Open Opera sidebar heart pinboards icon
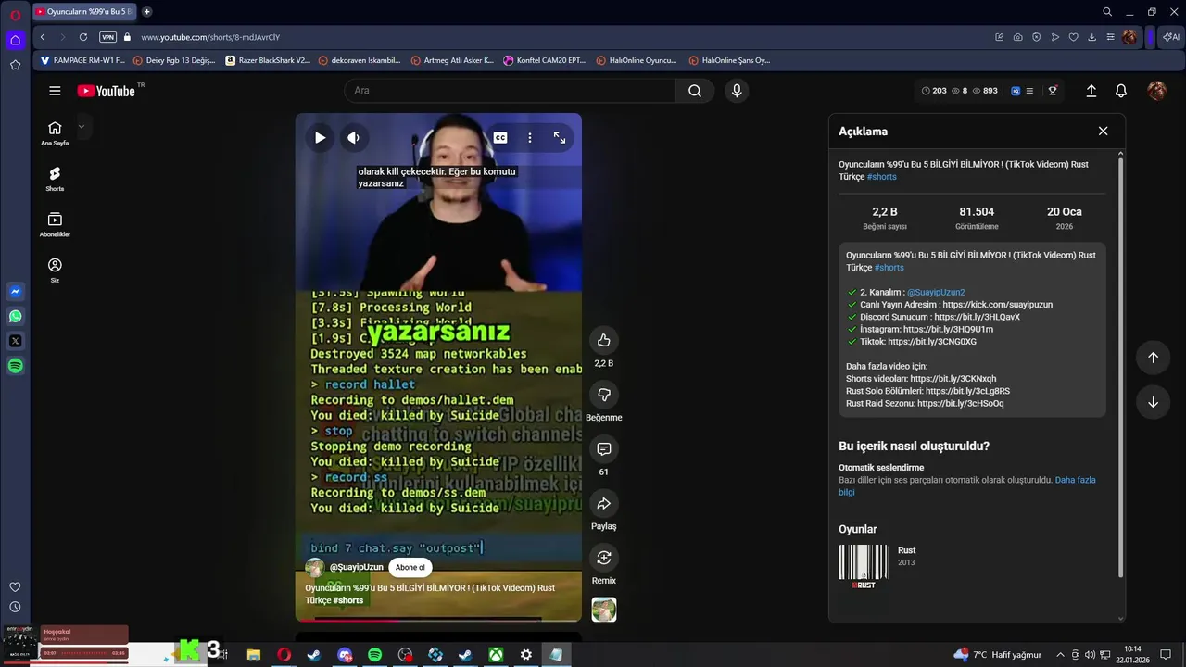Viewport: 1186px width, 667px height. [15, 587]
